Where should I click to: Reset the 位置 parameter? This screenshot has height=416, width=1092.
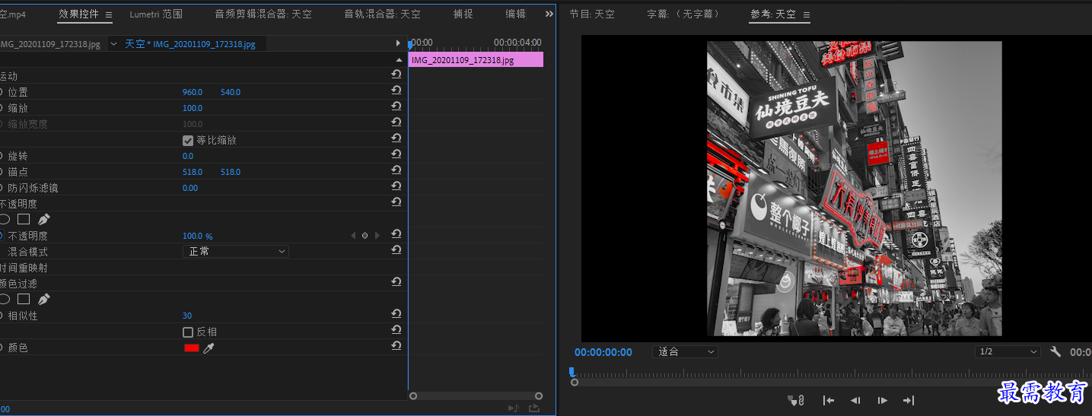pos(396,91)
